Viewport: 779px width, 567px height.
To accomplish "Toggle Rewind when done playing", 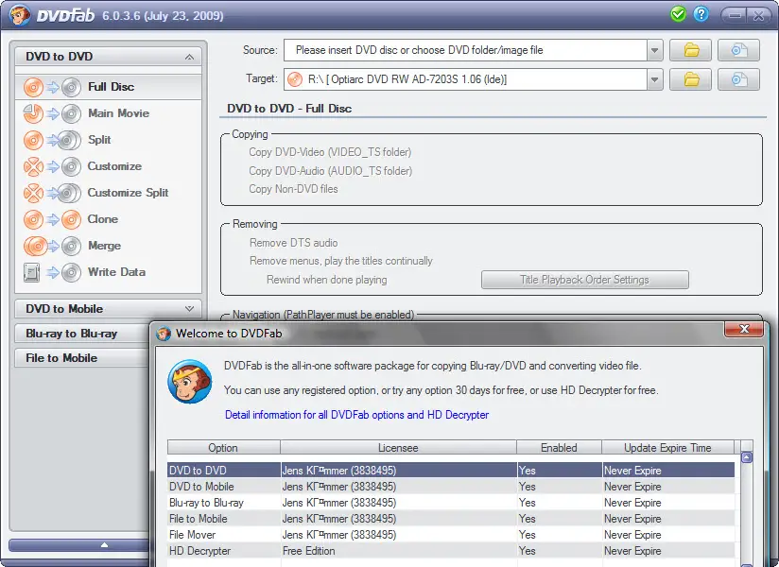I will tap(326, 280).
